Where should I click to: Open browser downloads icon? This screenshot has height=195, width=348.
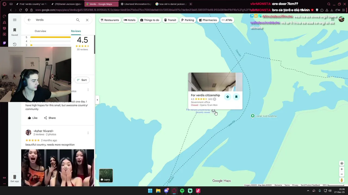click(332, 10)
